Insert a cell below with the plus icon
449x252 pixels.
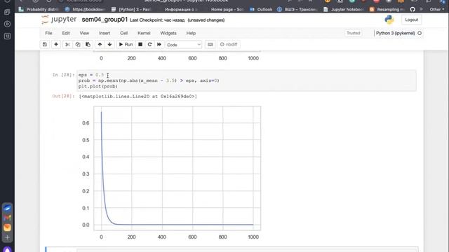point(56,45)
